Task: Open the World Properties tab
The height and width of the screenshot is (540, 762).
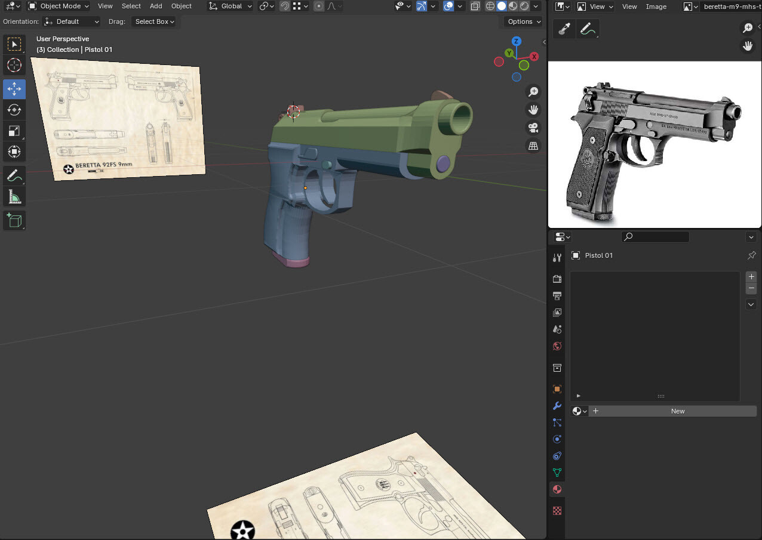Action: pyautogui.click(x=557, y=346)
